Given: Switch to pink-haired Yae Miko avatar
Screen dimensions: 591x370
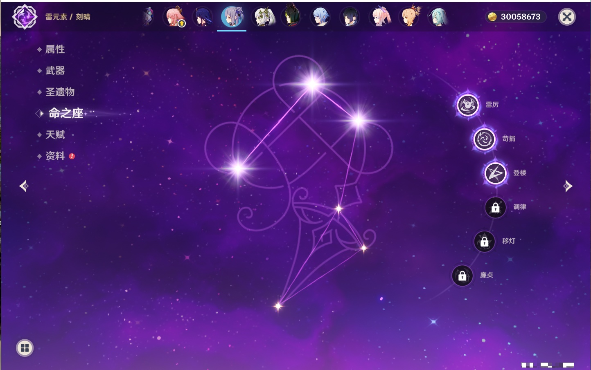Looking at the screenshot, I should coord(174,17).
